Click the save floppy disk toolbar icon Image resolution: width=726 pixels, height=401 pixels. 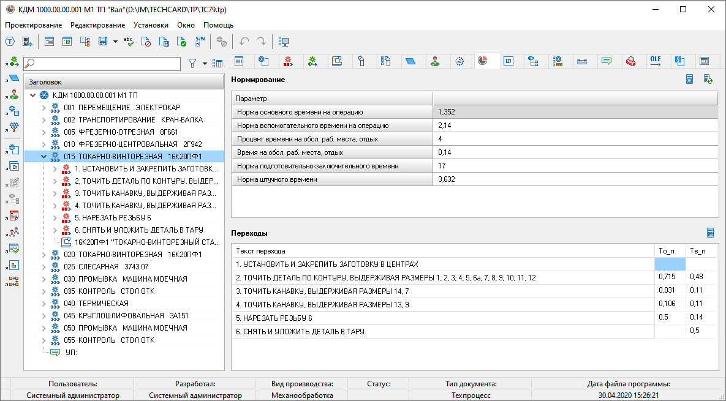pos(103,42)
